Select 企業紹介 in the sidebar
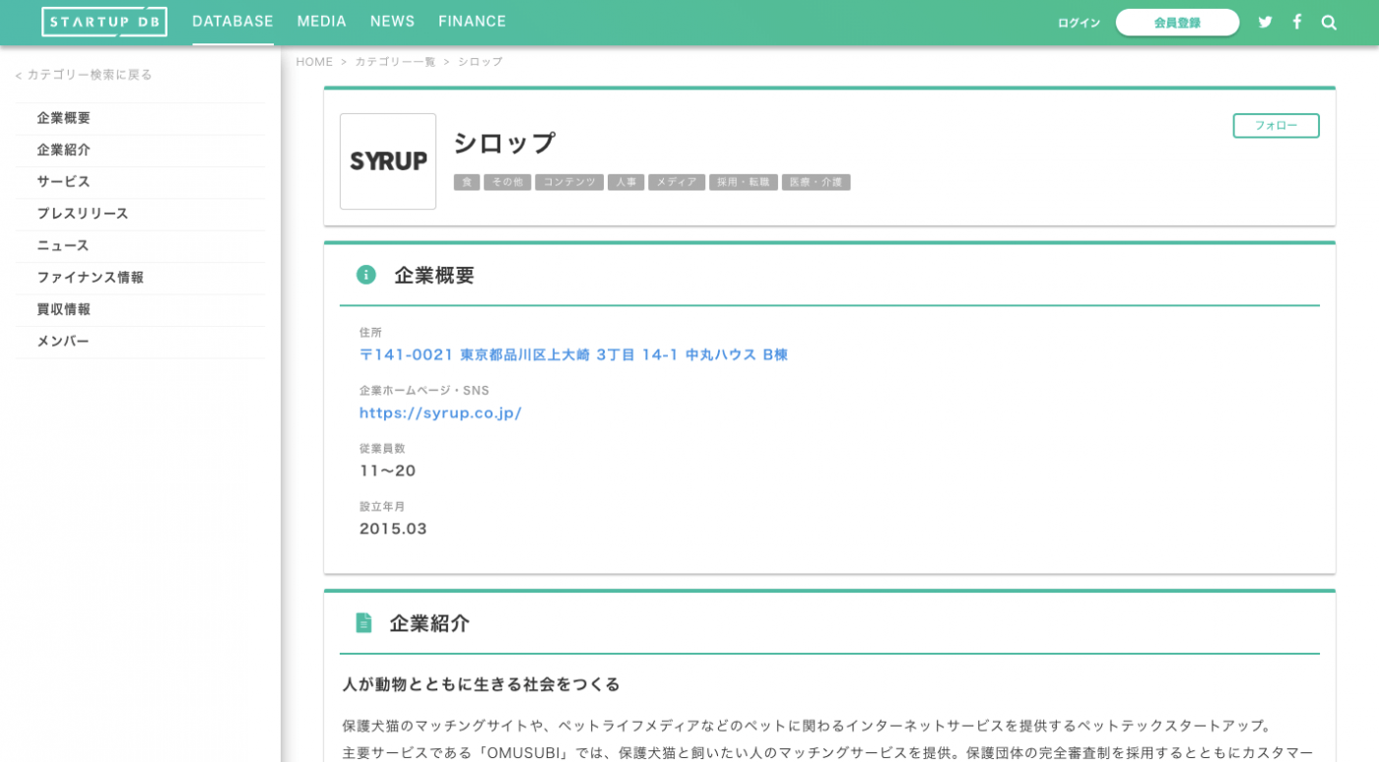The height and width of the screenshot is (762, 1379). click(x=140, y=151)
